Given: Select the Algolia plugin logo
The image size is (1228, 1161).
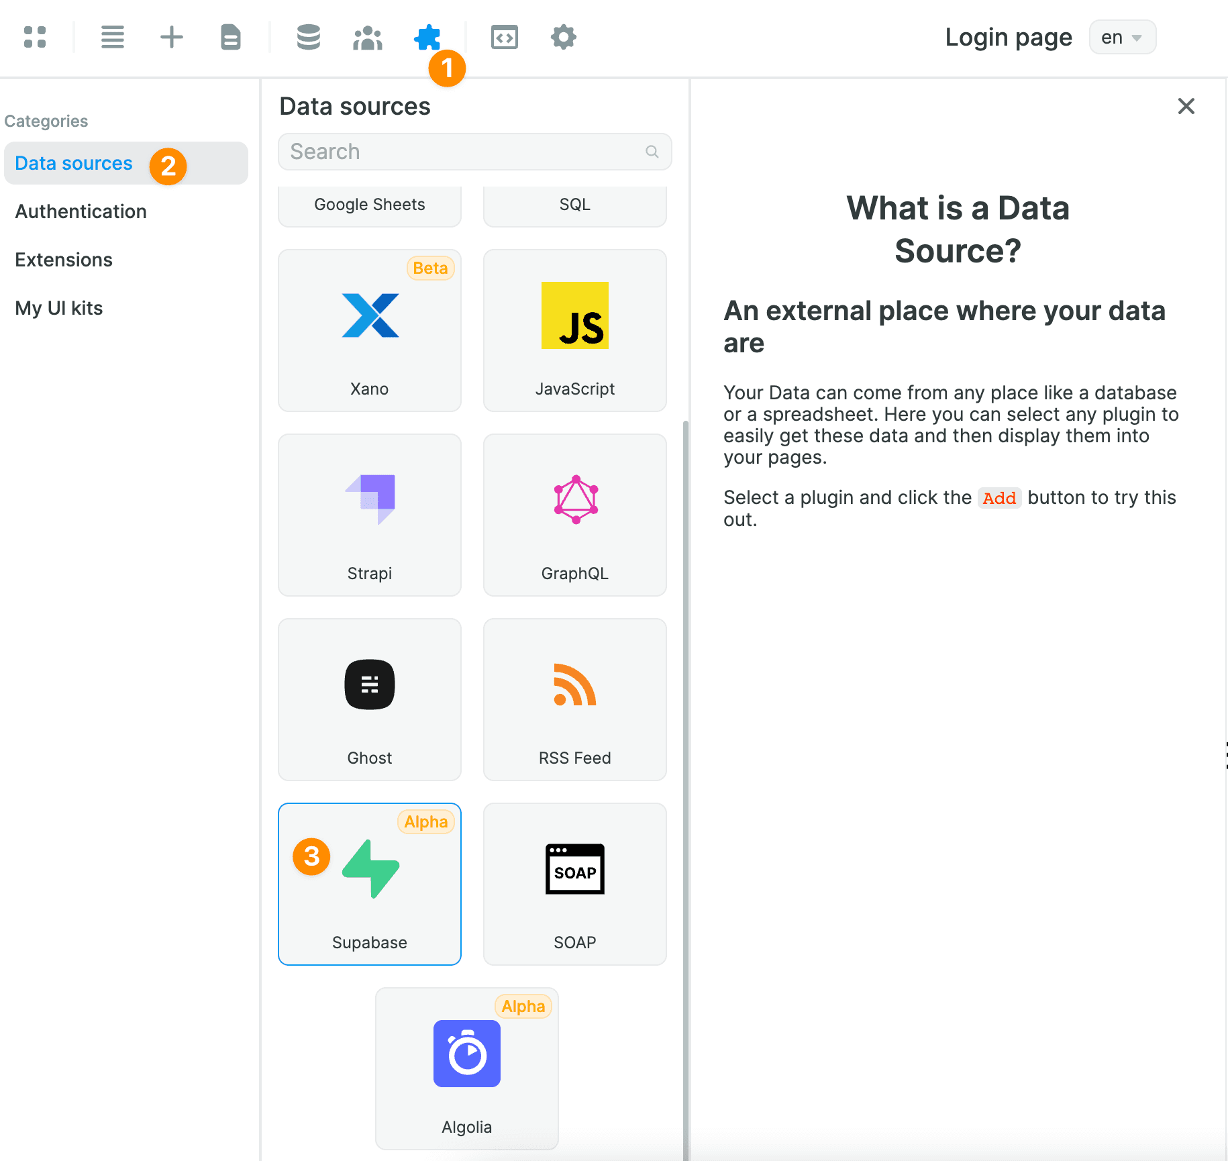Looking at the screenshot, I should point(467,1054).
